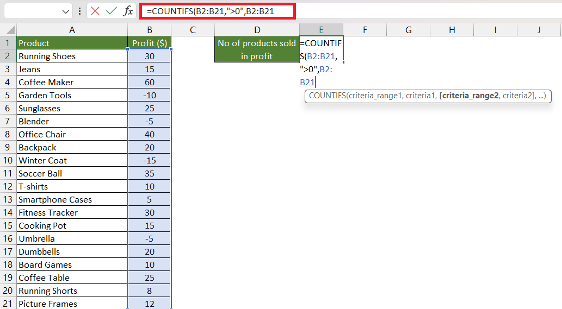The height and width of the screenshot is (309, 562).
Task: Click the Product header cell
Action: point(72,43)
